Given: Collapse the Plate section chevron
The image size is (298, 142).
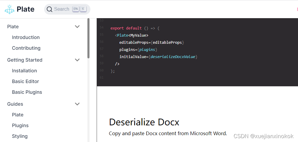Looking at the screenshot, I should [77, 26].
